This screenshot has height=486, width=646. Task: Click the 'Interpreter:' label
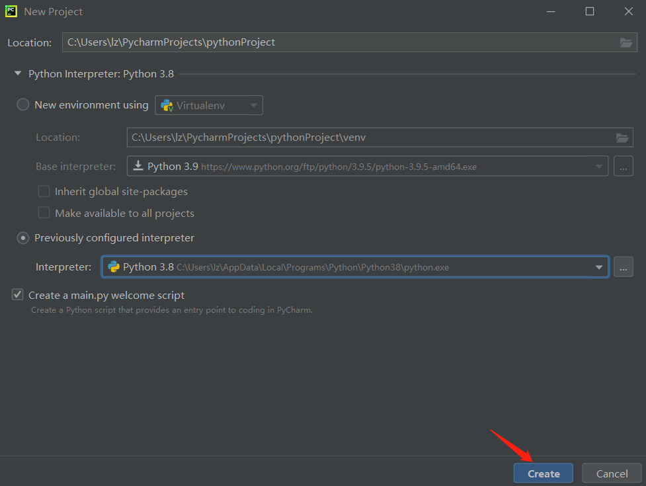tap(63, 267)
